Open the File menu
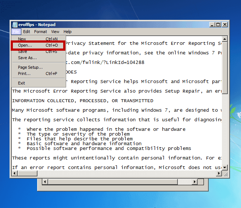Screen dimensions: 241x208 click(16, 32)
